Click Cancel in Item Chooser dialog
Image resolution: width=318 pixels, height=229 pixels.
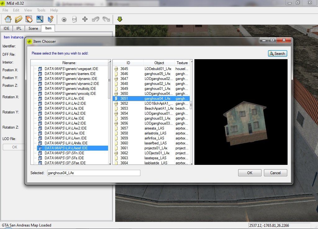pyautogui.click(x=275, y=173)
